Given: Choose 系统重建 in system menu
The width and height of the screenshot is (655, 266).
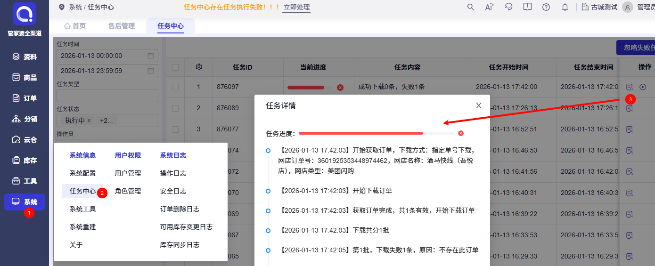Looking at the screenshot, I should click(x=83, y=227).
